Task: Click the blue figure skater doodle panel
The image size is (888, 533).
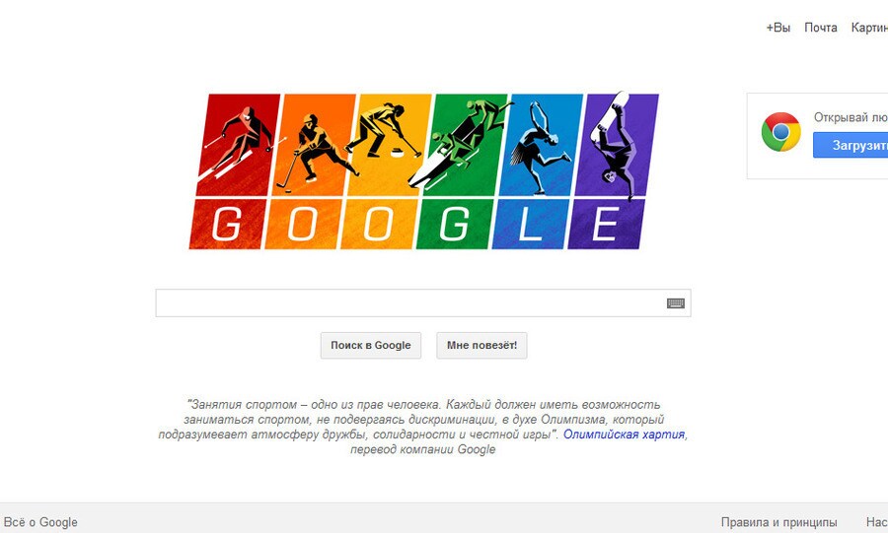Action: [x=541, y=145]
